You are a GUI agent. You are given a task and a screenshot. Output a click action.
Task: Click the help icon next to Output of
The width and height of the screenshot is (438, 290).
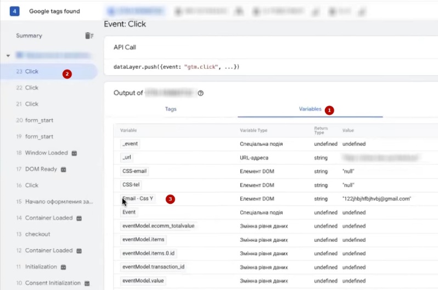(x=200, y=93)
